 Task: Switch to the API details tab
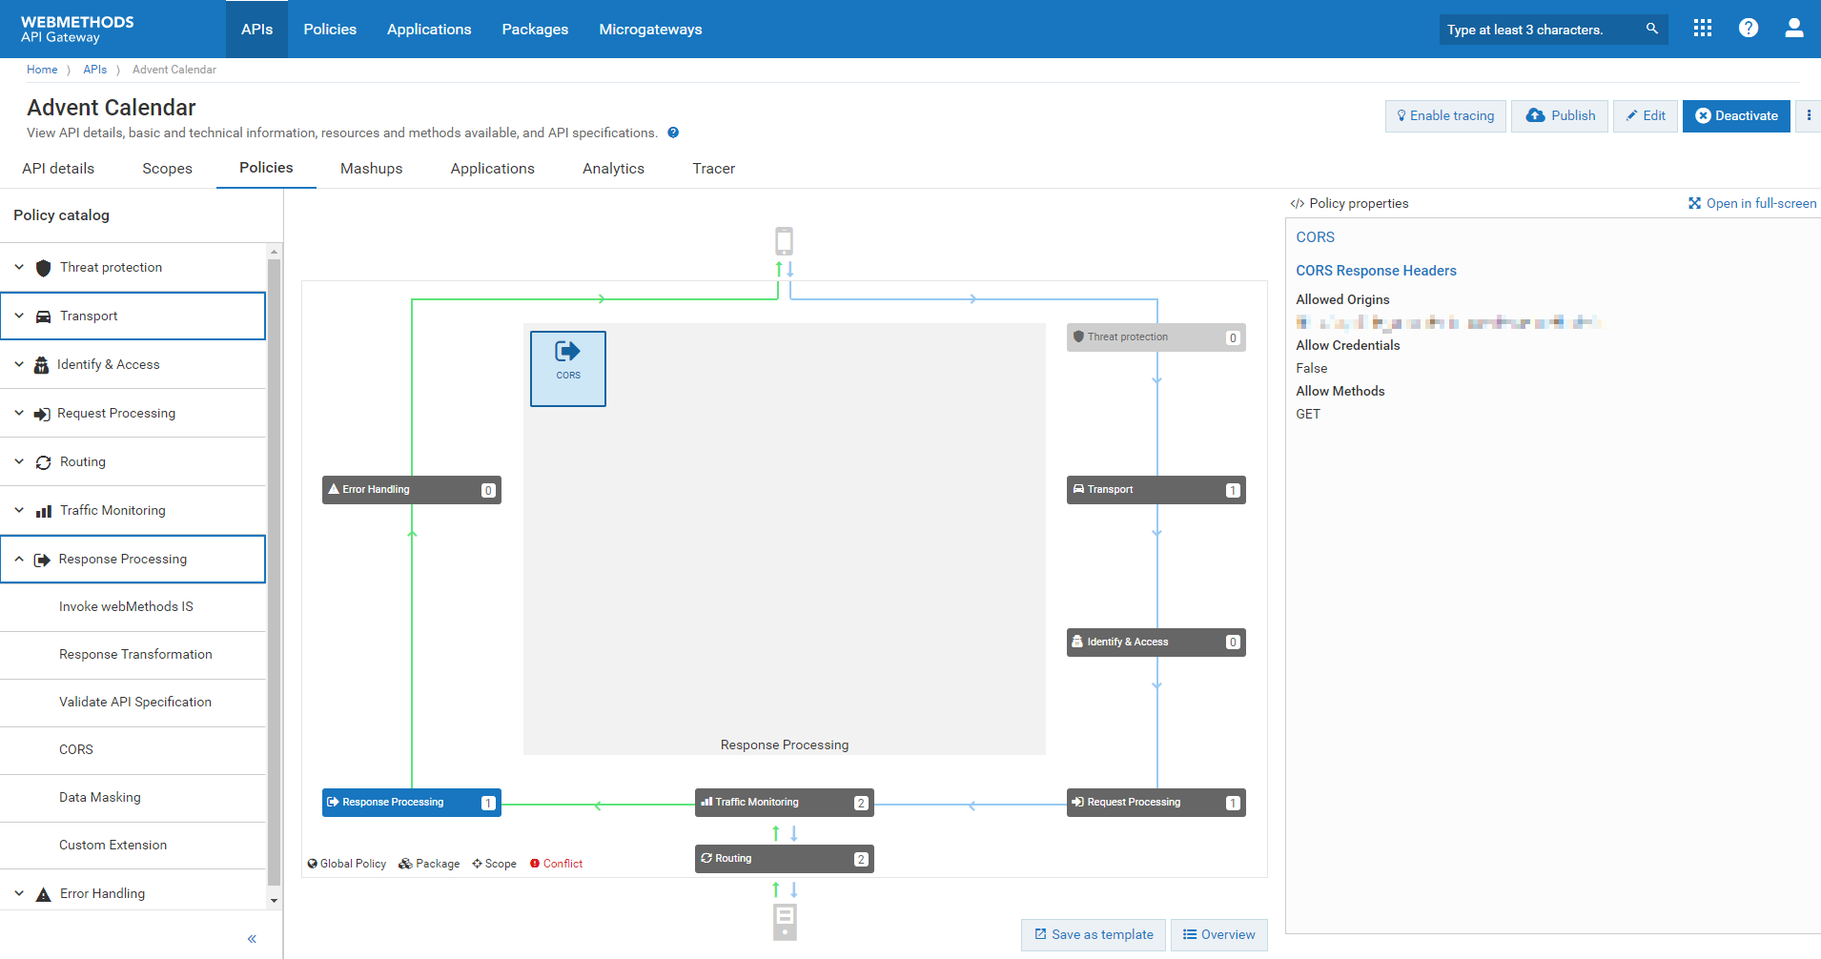[x=58, y=169]
